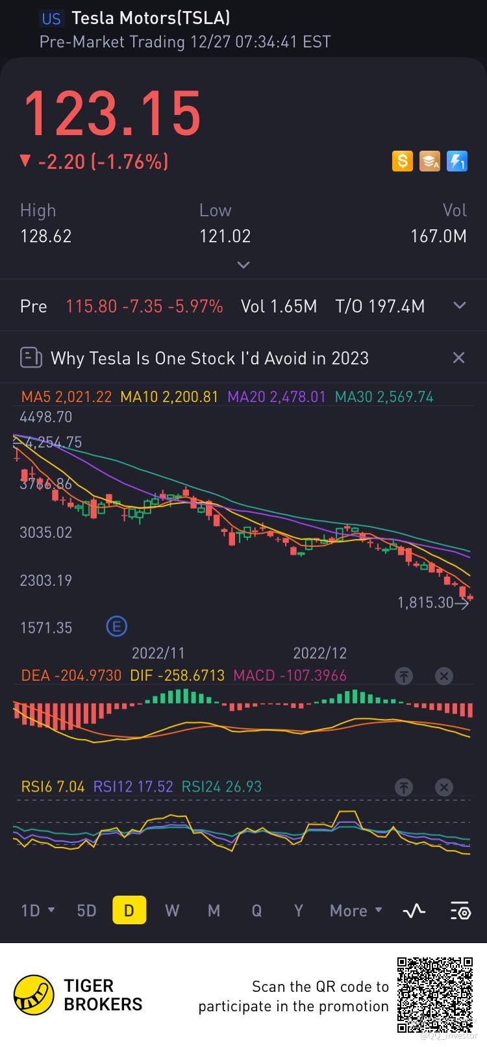
Task: Select the monthly M chart tab
Action: (x=214, y=911)
